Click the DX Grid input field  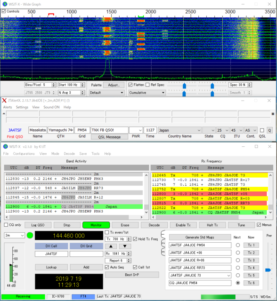(x=86, y=254)
